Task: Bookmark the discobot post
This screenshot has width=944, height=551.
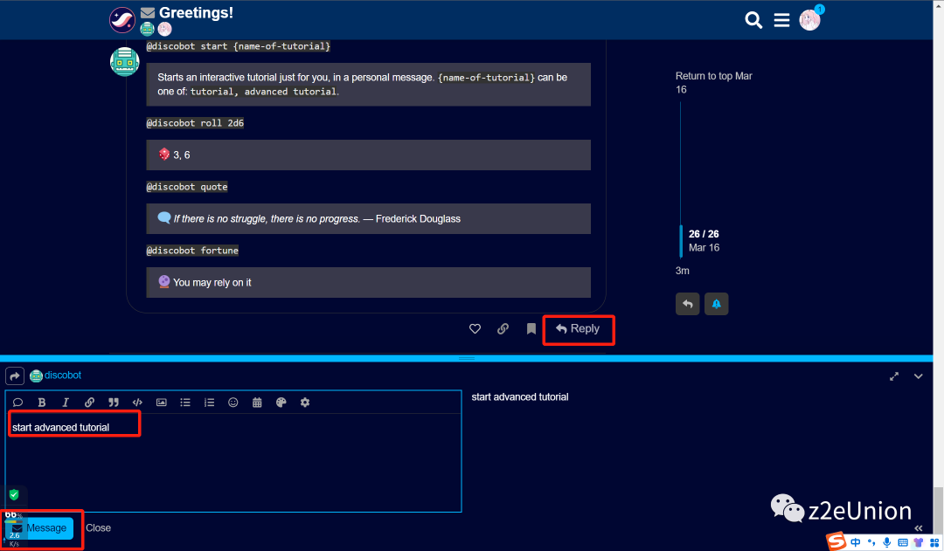Action: (x=531, y=328)
